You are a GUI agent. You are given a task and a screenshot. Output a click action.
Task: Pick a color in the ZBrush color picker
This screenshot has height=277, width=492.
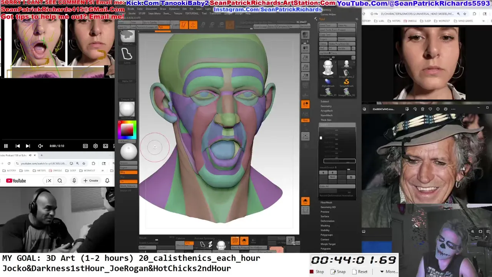(127, 130)
